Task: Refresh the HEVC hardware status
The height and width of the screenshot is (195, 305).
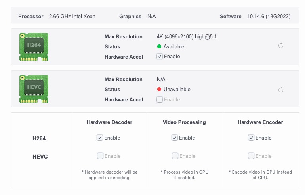Action: (281, 90)
